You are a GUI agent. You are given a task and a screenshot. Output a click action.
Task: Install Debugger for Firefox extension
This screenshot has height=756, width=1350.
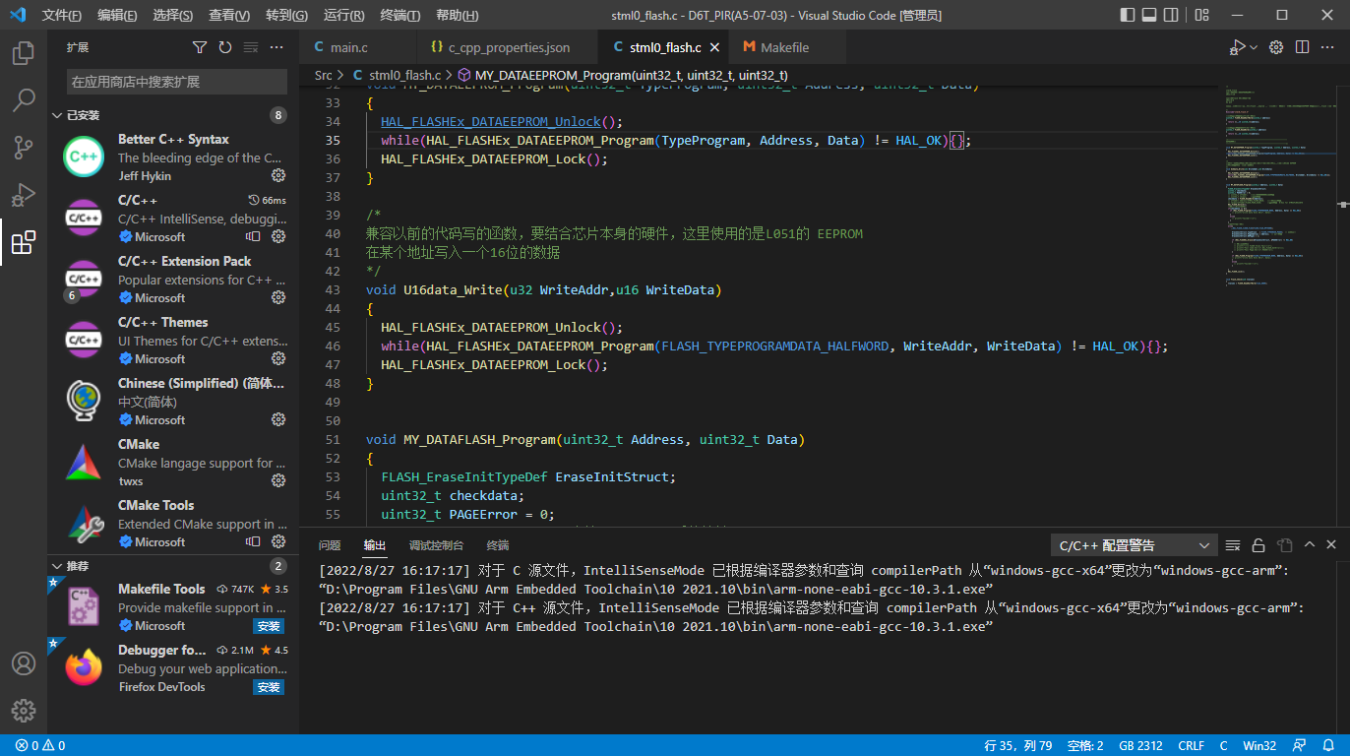click(269, 687)
